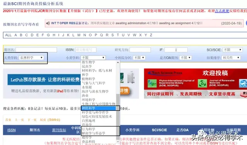Select letter A in alphabet filter

point(15,35)
